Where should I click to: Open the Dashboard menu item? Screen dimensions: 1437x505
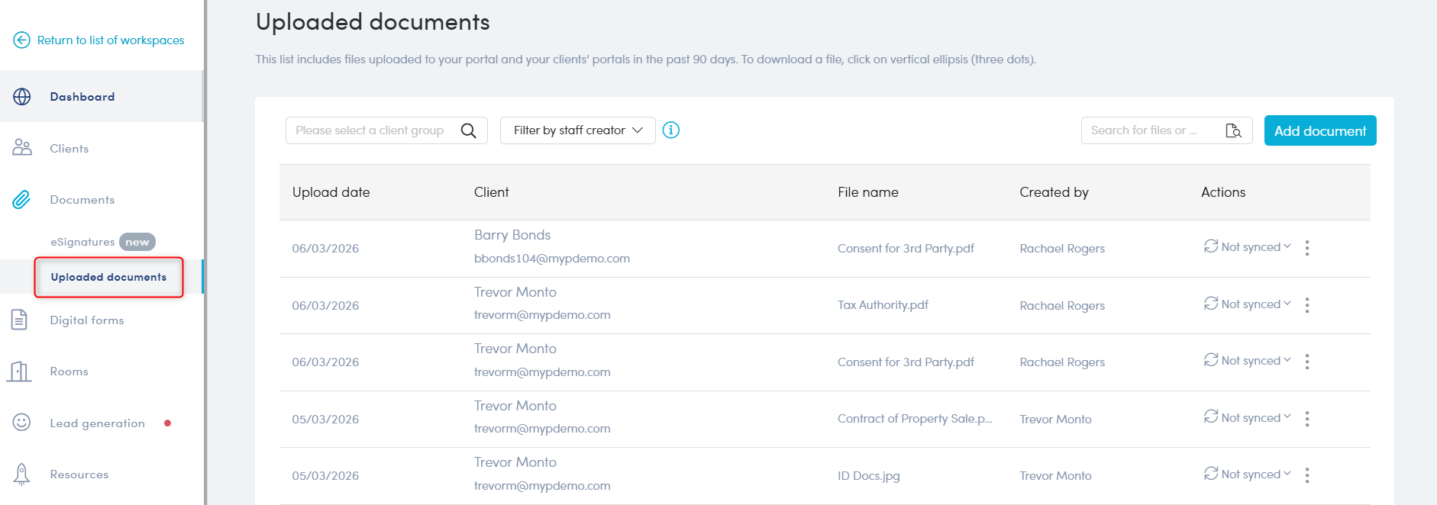click(x=82, y=97)
